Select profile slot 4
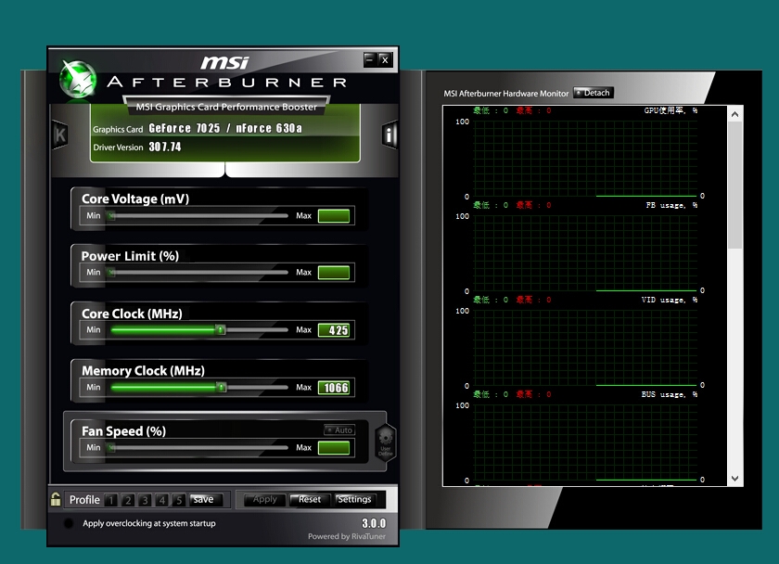The width and height of the screenshot is (779, 564). pyautogui.click(x=162, y=500)
